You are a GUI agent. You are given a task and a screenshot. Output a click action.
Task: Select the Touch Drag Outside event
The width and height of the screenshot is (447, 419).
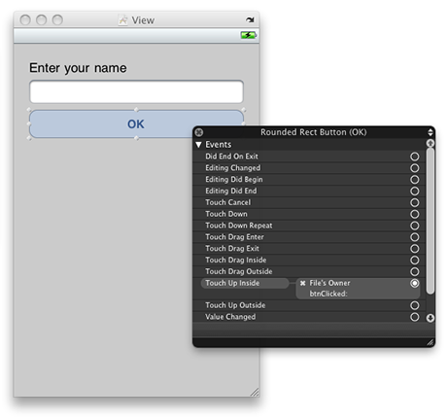coord(239,271)
